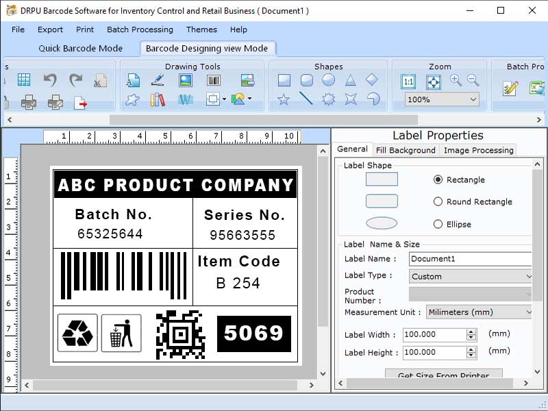The height and width of the screenshot is (411, 548).
Task: Select the Picture tool in Drawing Tools
Action: tap(184, 80)
